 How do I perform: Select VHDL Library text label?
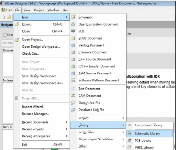(144, 147)
